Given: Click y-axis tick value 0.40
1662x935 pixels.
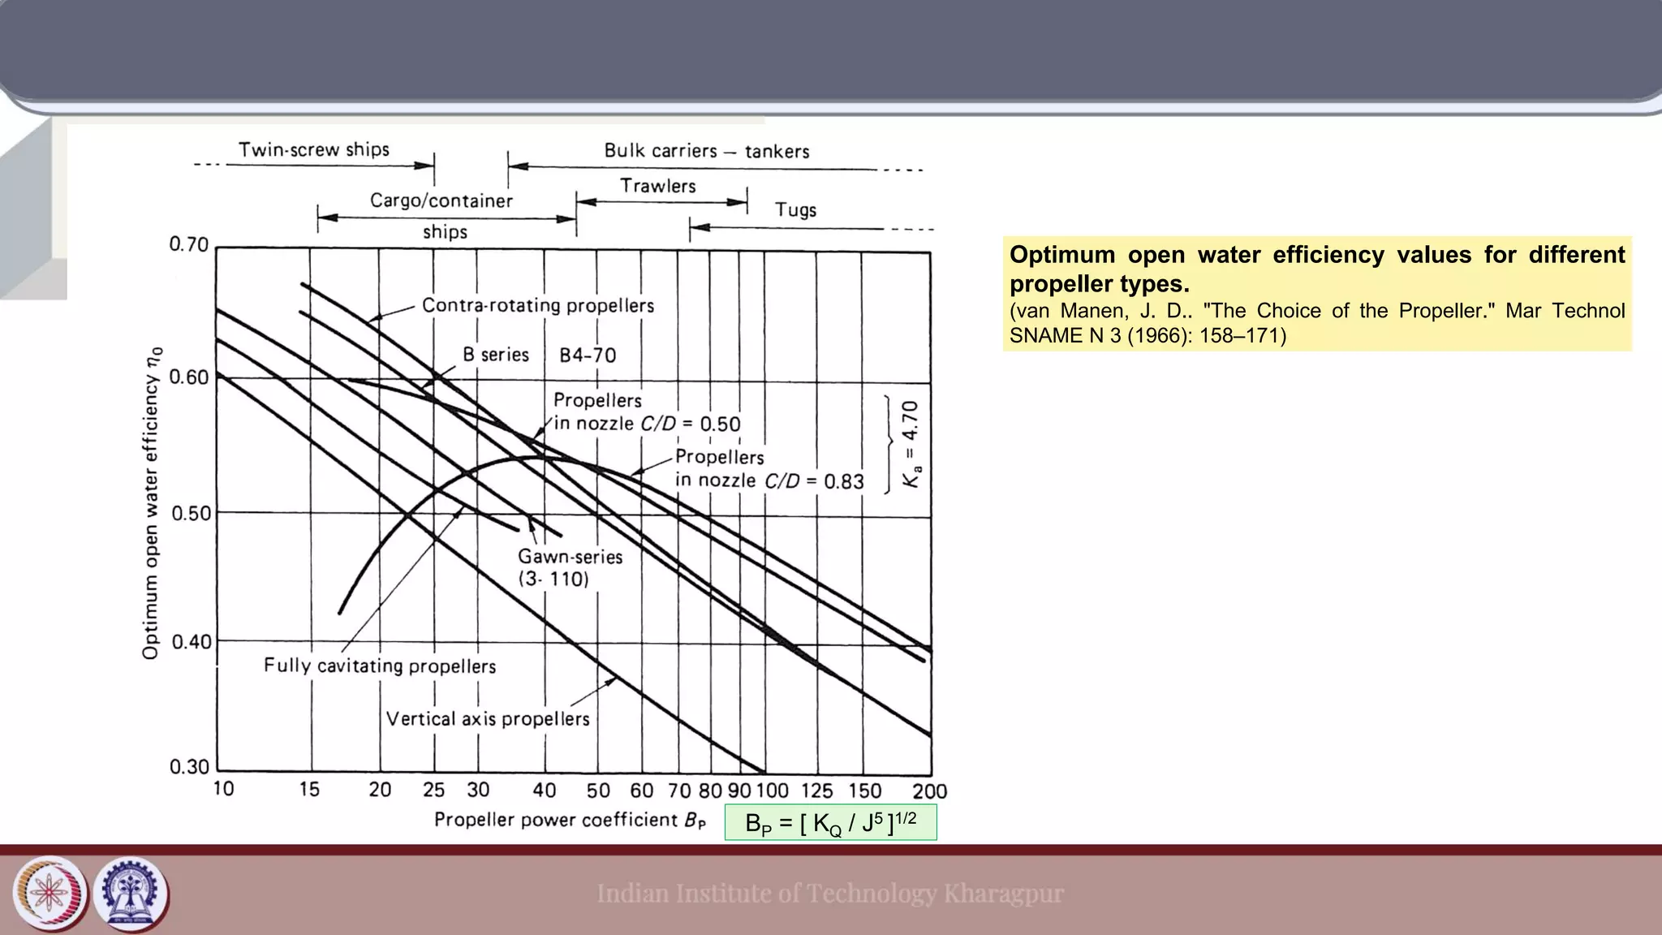Looking at the screenshot, I should tap(191, 642).
